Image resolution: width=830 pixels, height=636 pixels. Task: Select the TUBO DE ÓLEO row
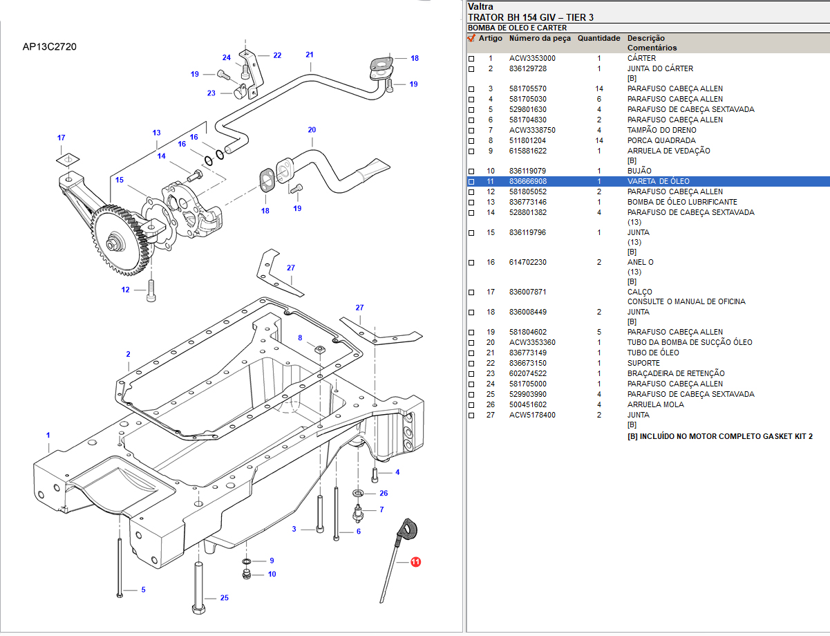coord(653,353)
